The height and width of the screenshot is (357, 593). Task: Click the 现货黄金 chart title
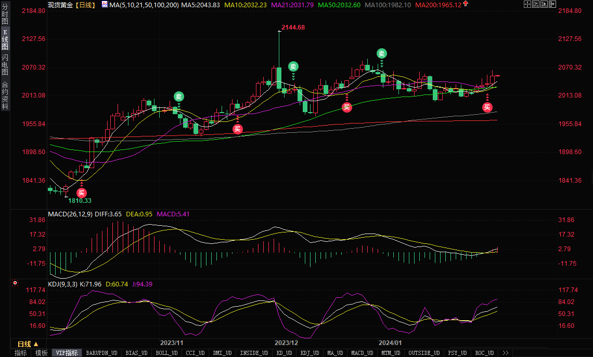pyautogui.click(x=60, y=4)
